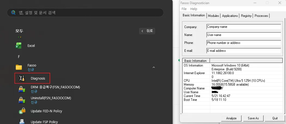286x124 pixels.
Task: Open DRM 응급복구(FSN_FASOOCOM) padlock icon
Action: click(22, 89)
